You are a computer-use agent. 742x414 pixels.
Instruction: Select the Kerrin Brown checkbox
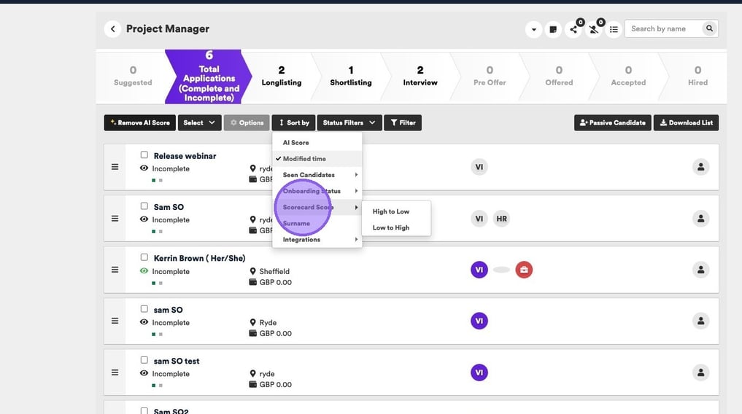coord(144,258)
